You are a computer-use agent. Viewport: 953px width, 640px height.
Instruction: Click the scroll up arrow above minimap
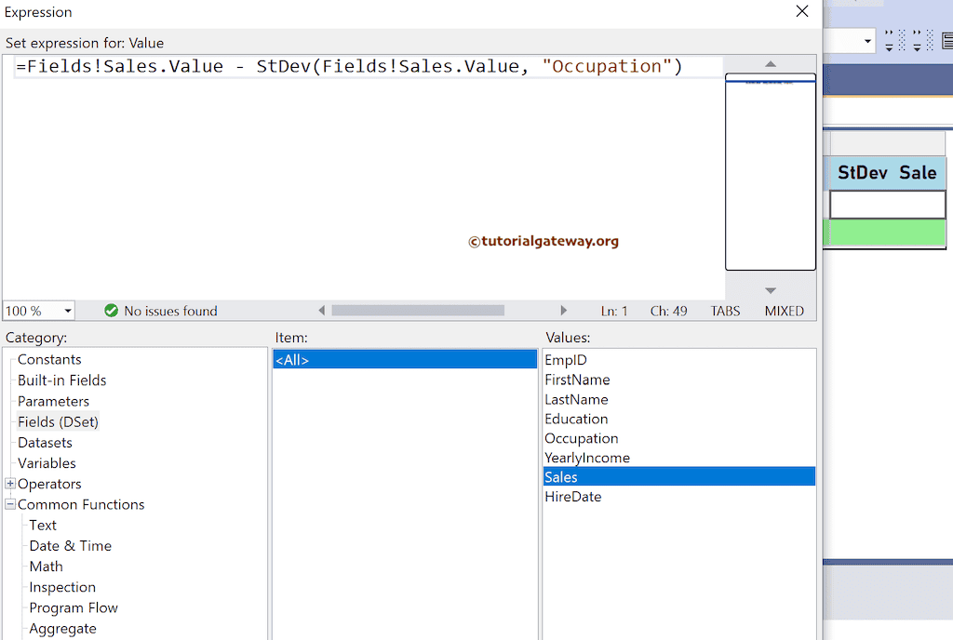click(x=770, y=64)
